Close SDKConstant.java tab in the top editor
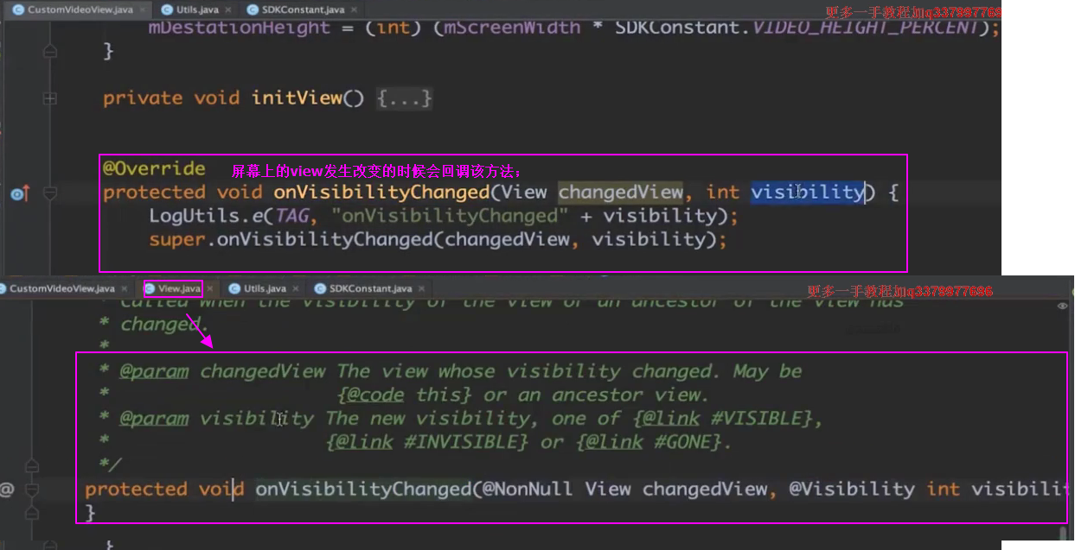This screenshot has height=550, width=1075. coord(354,10)
